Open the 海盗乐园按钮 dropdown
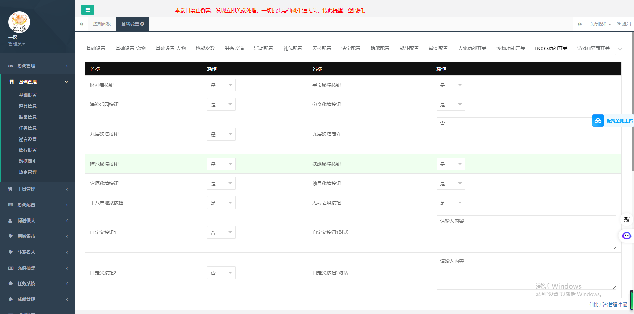The width and height of the screenshot is (634, 314). point(221,104)
